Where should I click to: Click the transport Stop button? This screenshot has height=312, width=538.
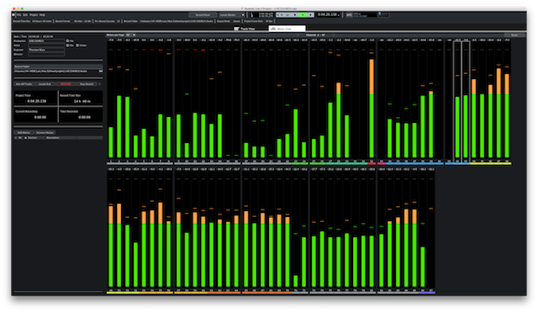[x=295, y=15]
